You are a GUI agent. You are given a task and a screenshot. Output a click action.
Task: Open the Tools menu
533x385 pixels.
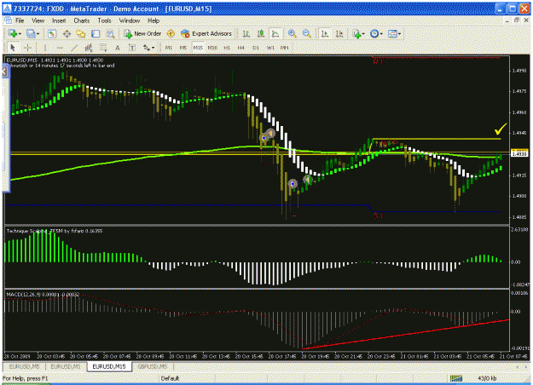pyautogui.click(x=104, y=20)
